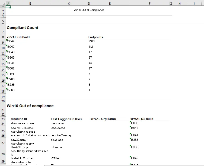
Task: Select cell with build 16299
Action: click(x=11, y=85)
